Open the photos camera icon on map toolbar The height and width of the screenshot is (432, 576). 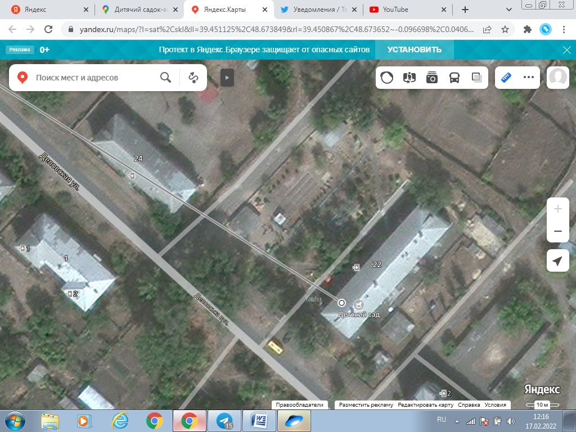[432, 78]
